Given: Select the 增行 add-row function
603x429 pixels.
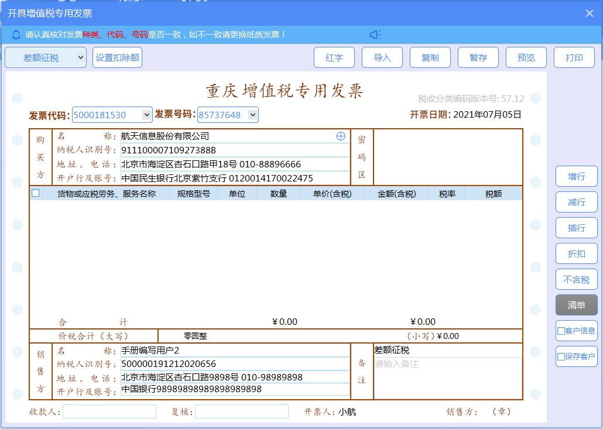Looking at the screenshot, I should (x=576, y=176).
